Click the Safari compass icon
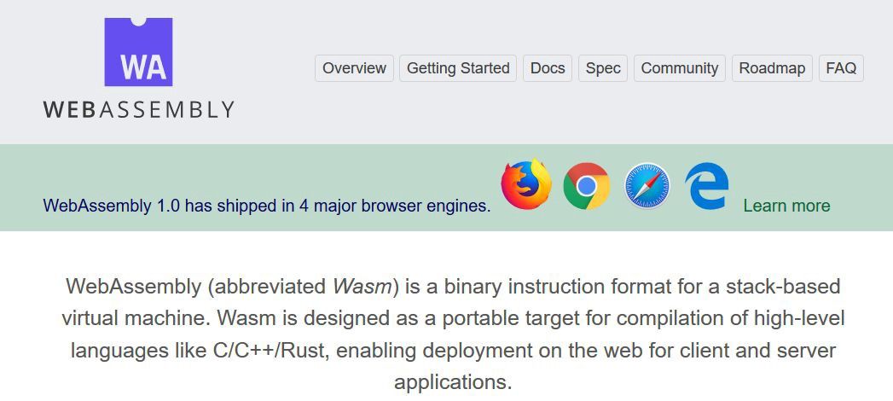 pos(647,186)
